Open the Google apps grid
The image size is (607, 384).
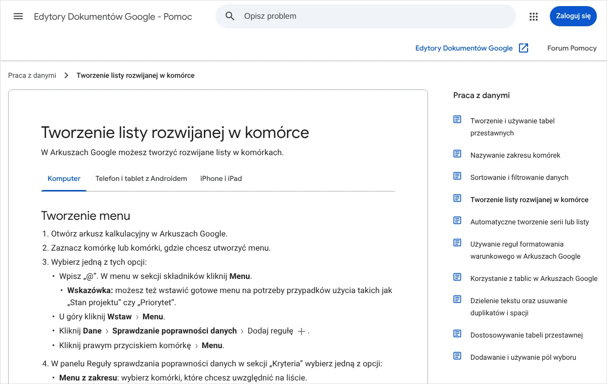534,16
